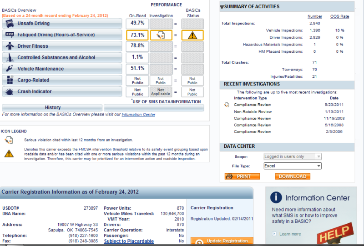
Task: Click the icon beside 9/23/2011 Compliance Review
Action: click(227, 105)
